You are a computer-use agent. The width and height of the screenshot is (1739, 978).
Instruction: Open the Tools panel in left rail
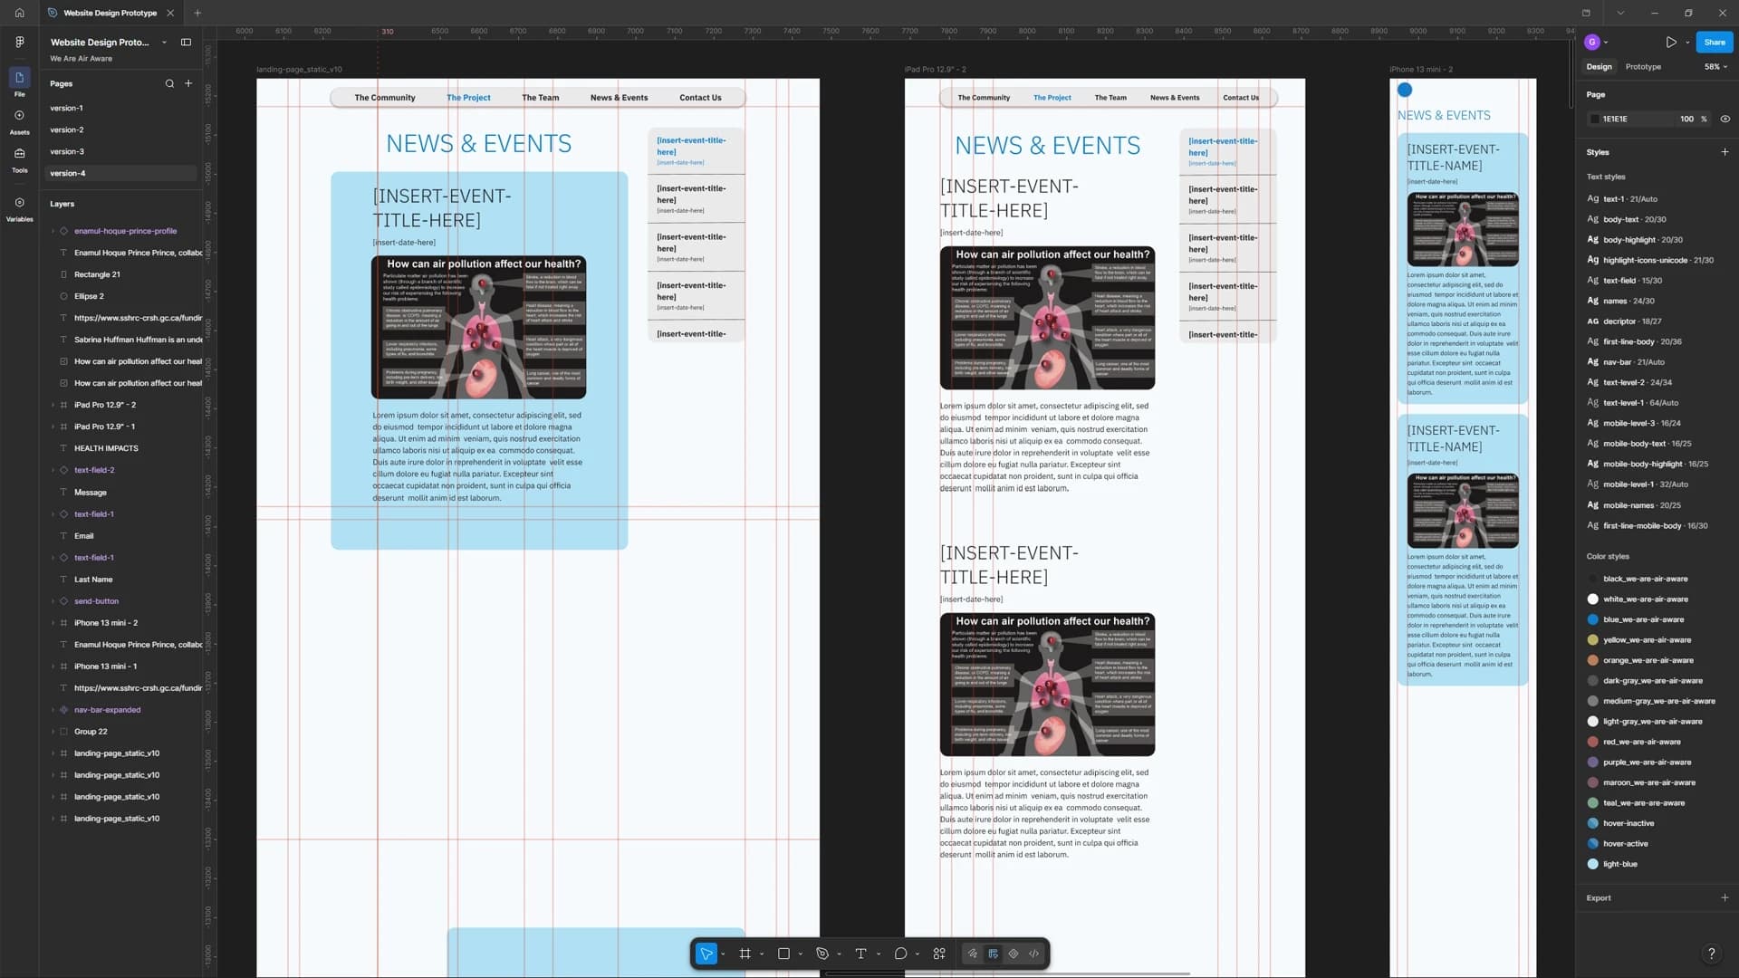click(19, 159)
